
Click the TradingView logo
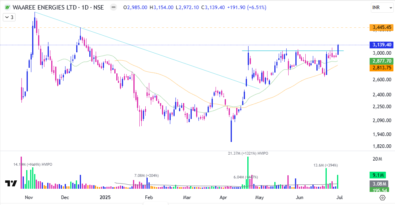tap(11, 184)
